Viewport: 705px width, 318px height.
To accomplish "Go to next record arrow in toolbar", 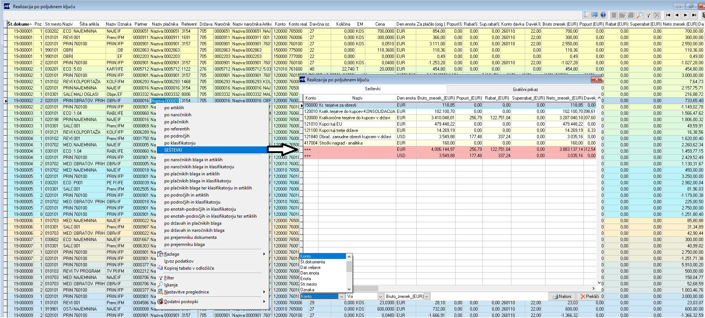I will [x=686, y=15].
